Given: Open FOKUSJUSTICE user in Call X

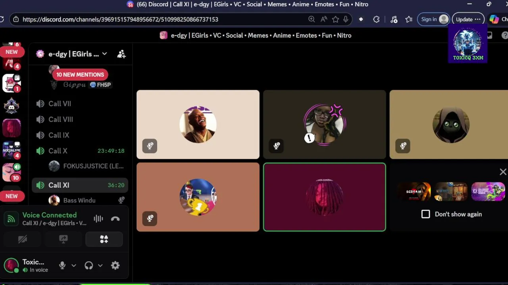Looking at the screenshot, I should (87, 166).
